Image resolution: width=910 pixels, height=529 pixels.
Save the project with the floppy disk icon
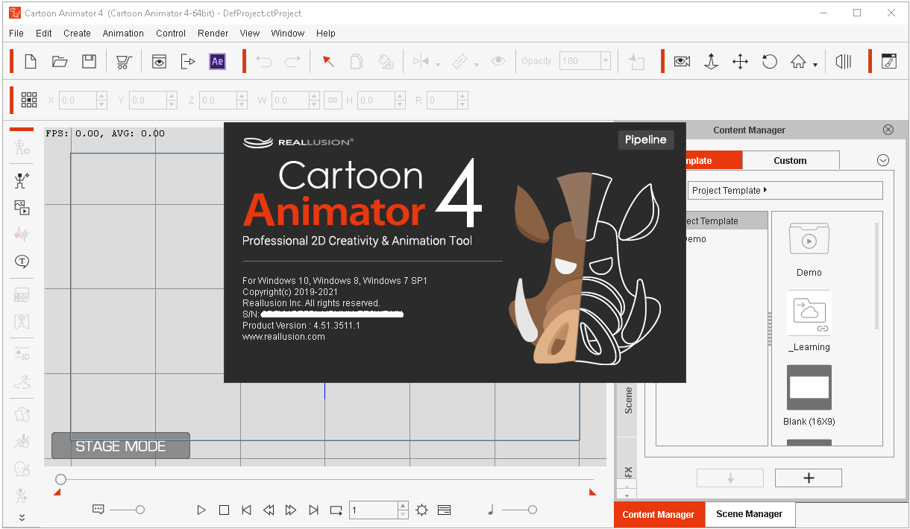pyautogui.click(x=89, y=62)
